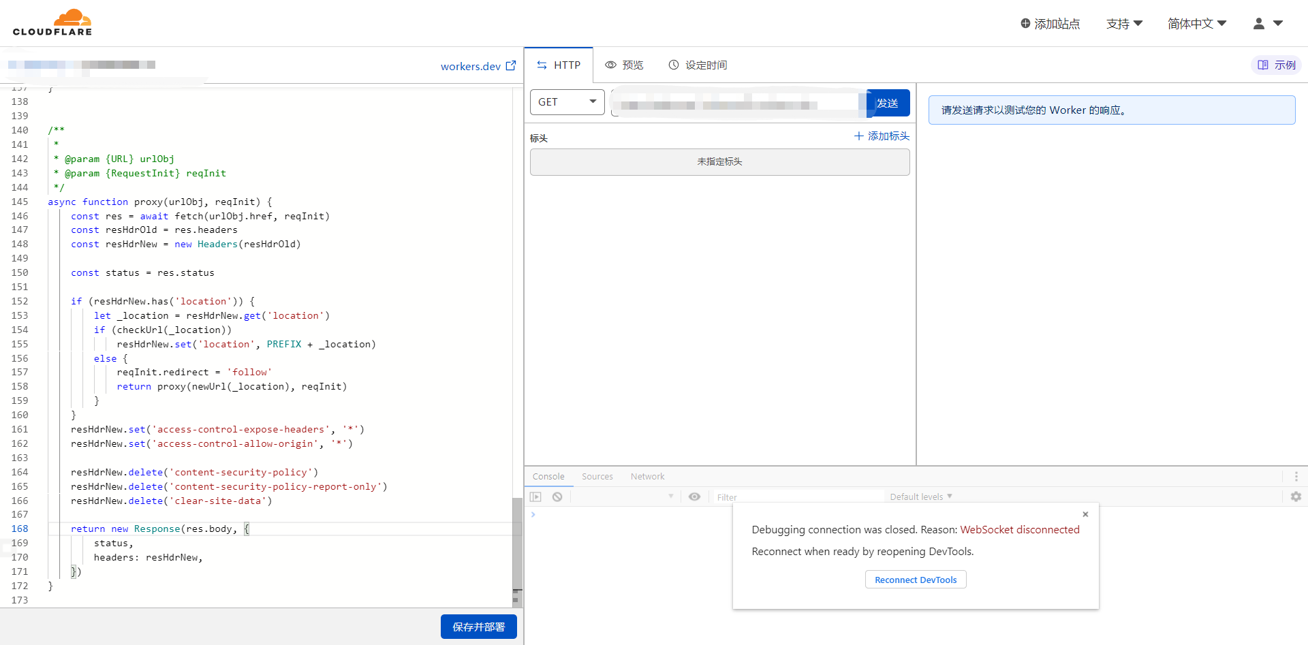Open the GET method dropdown
The width and height of the screenshot is (1308, 645).
567,102
